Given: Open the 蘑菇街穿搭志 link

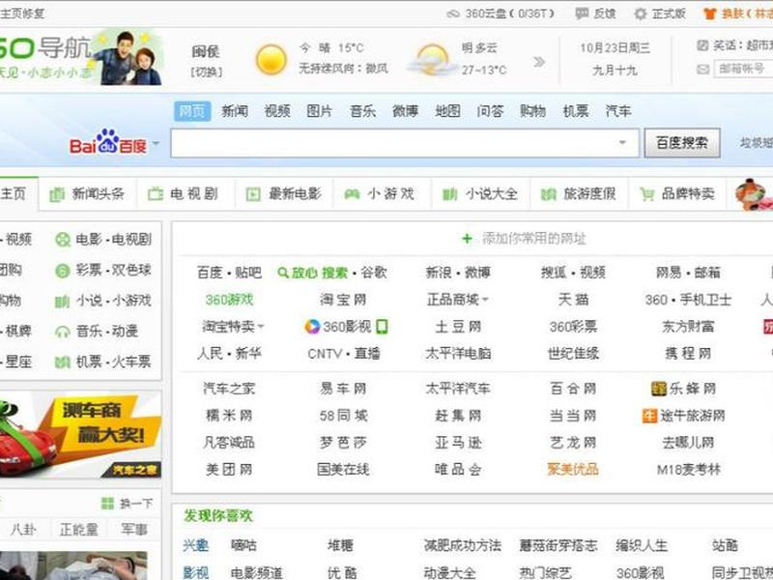Looking at the screenshot, I should tap(558, 545).
